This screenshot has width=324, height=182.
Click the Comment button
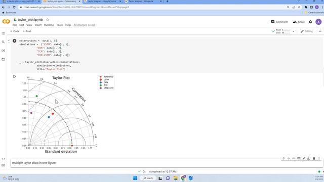click(279, 22)
